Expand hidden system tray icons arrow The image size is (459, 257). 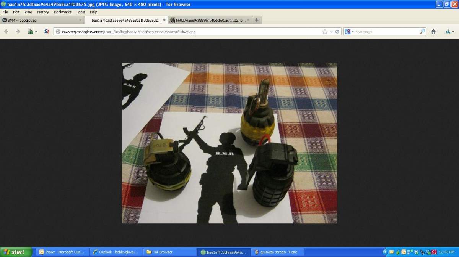click(x=385, y=252)
